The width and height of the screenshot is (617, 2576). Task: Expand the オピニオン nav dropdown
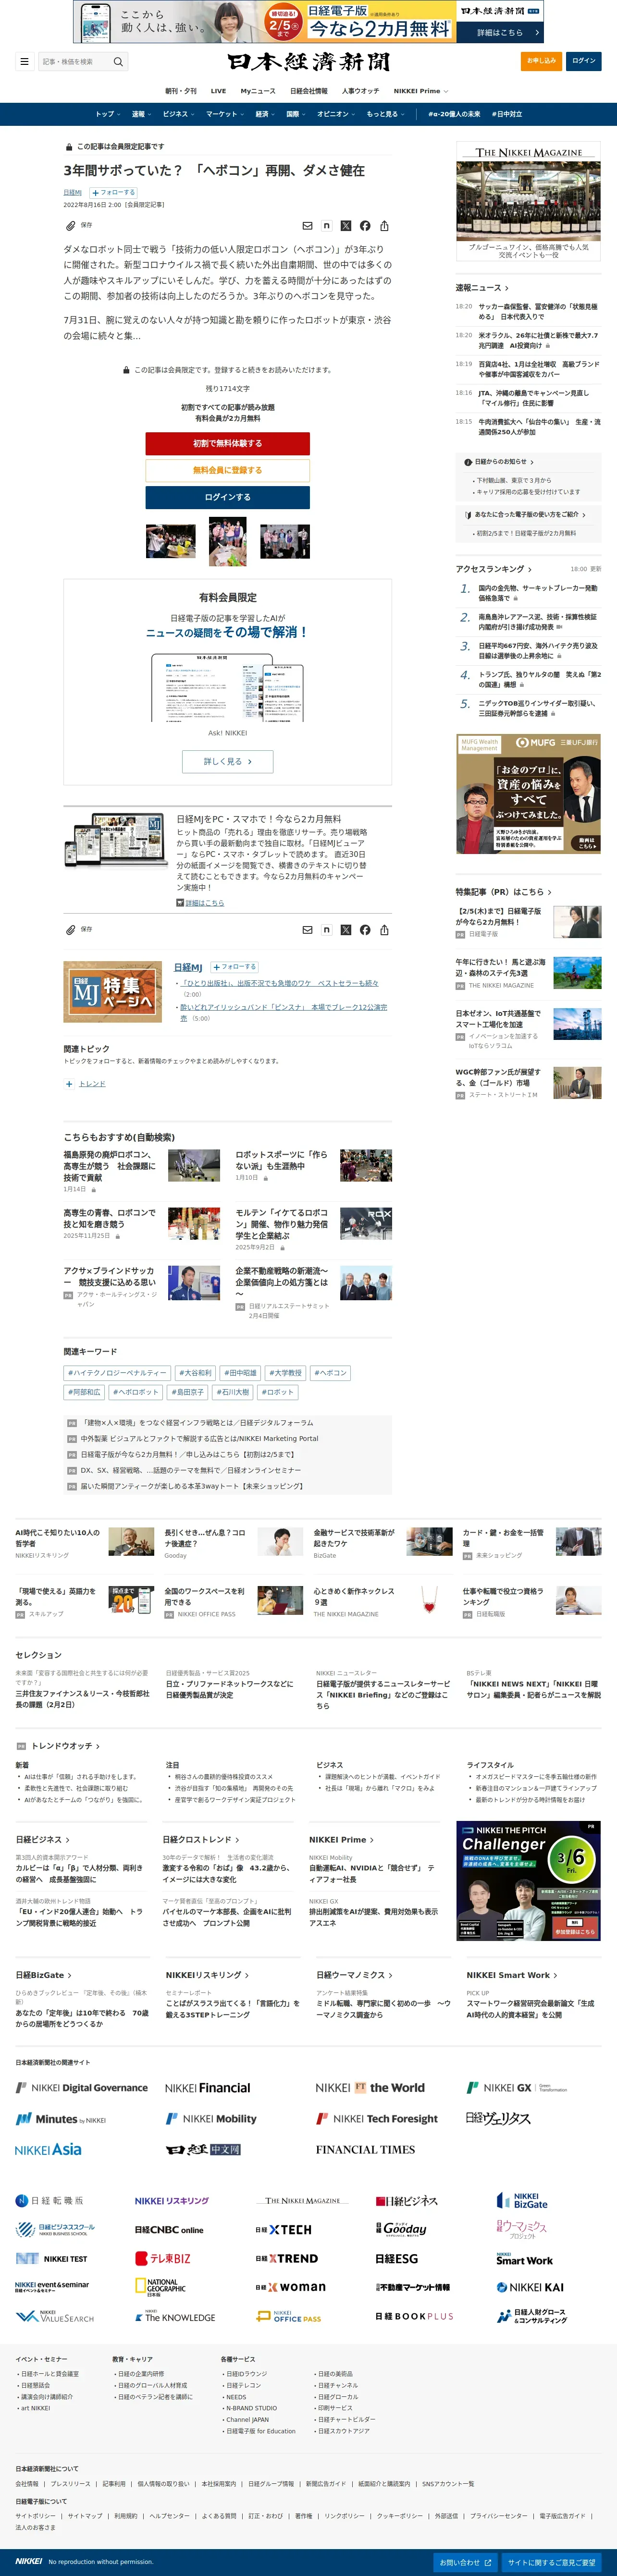coord(336,114)
